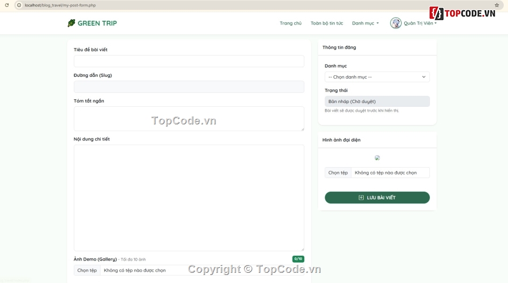Click the Quản Trị Viên avatar image
Viewport: 508px width, 283px height.
pyautogui.click(x=396, y=23)
